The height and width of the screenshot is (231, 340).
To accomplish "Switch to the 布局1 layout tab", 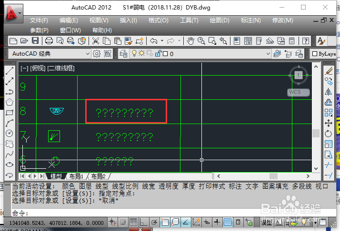I will click(x=76, y=176).
